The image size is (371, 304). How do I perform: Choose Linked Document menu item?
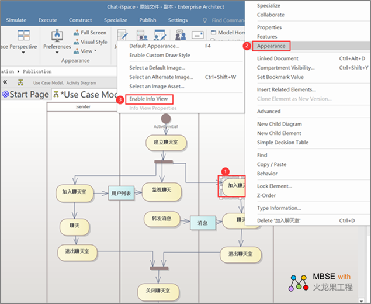[x=278, y=58]
